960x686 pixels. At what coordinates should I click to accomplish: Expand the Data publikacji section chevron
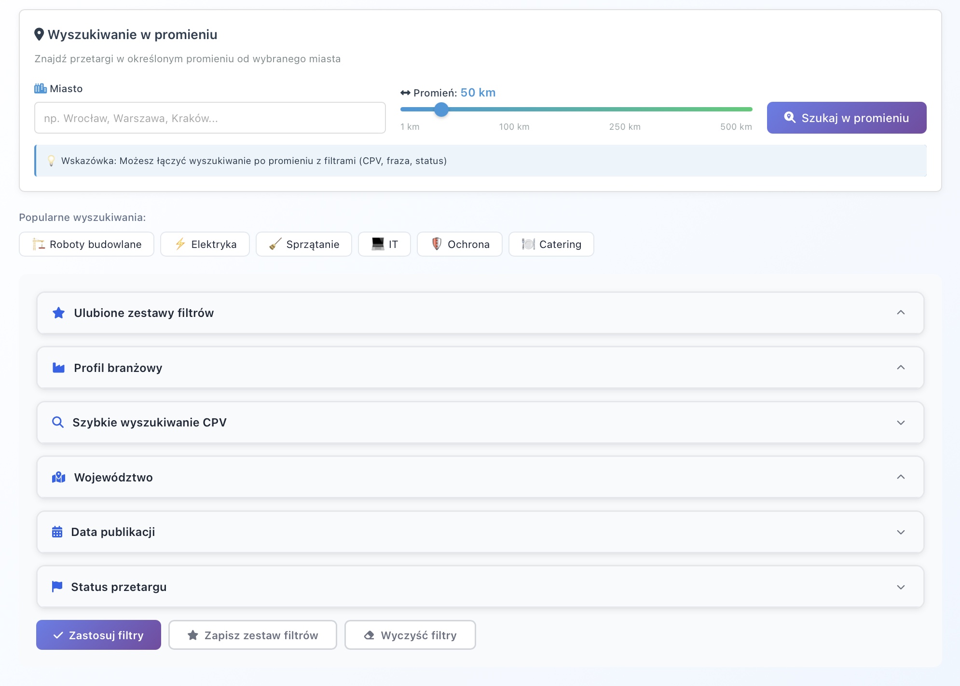click(901, 532)
